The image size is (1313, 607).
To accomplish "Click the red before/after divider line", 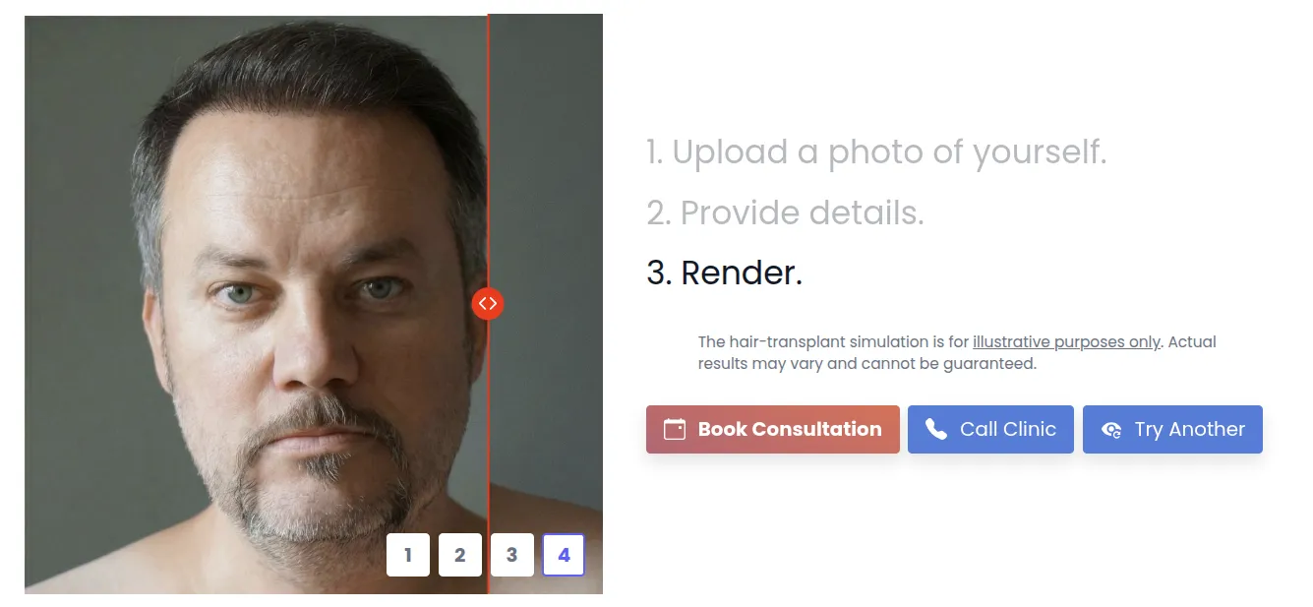I will [x=488, y=148].
